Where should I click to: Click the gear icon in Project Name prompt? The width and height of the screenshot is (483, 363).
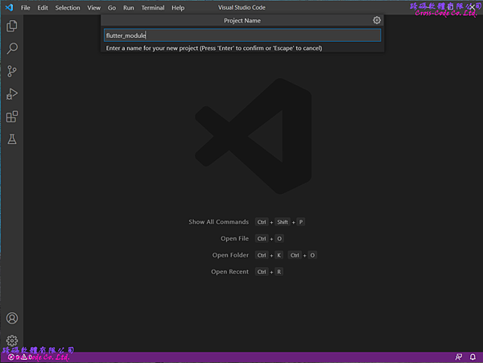[377, 20]
